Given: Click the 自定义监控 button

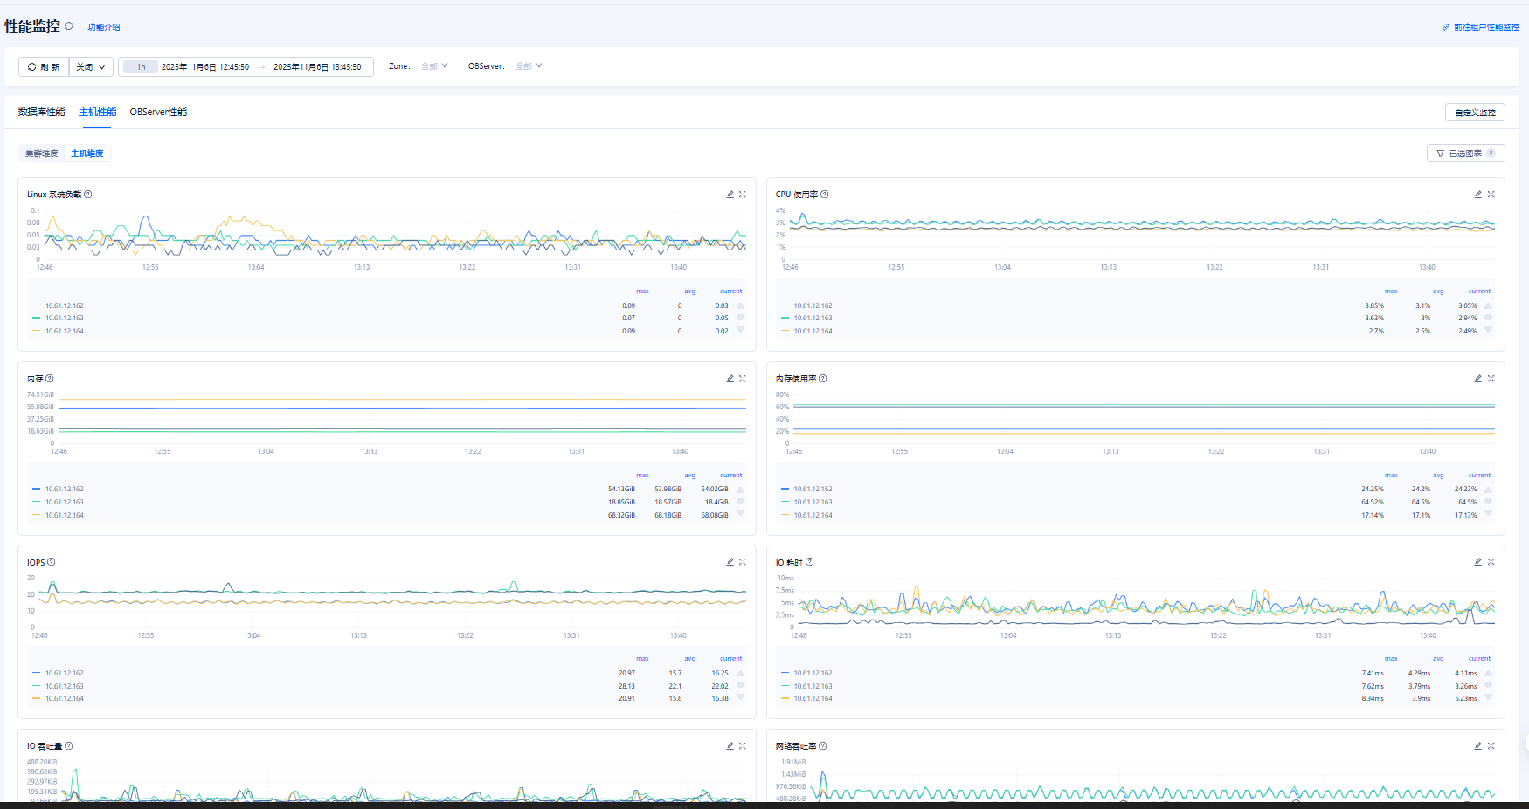Looking at the screenshot, I should pyautogui.click(x=1474, y=113).
